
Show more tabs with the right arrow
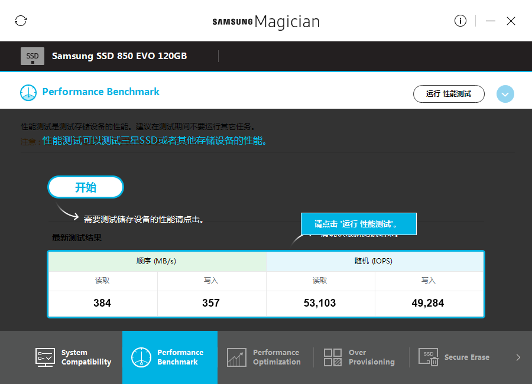click(x=518, y=357)
